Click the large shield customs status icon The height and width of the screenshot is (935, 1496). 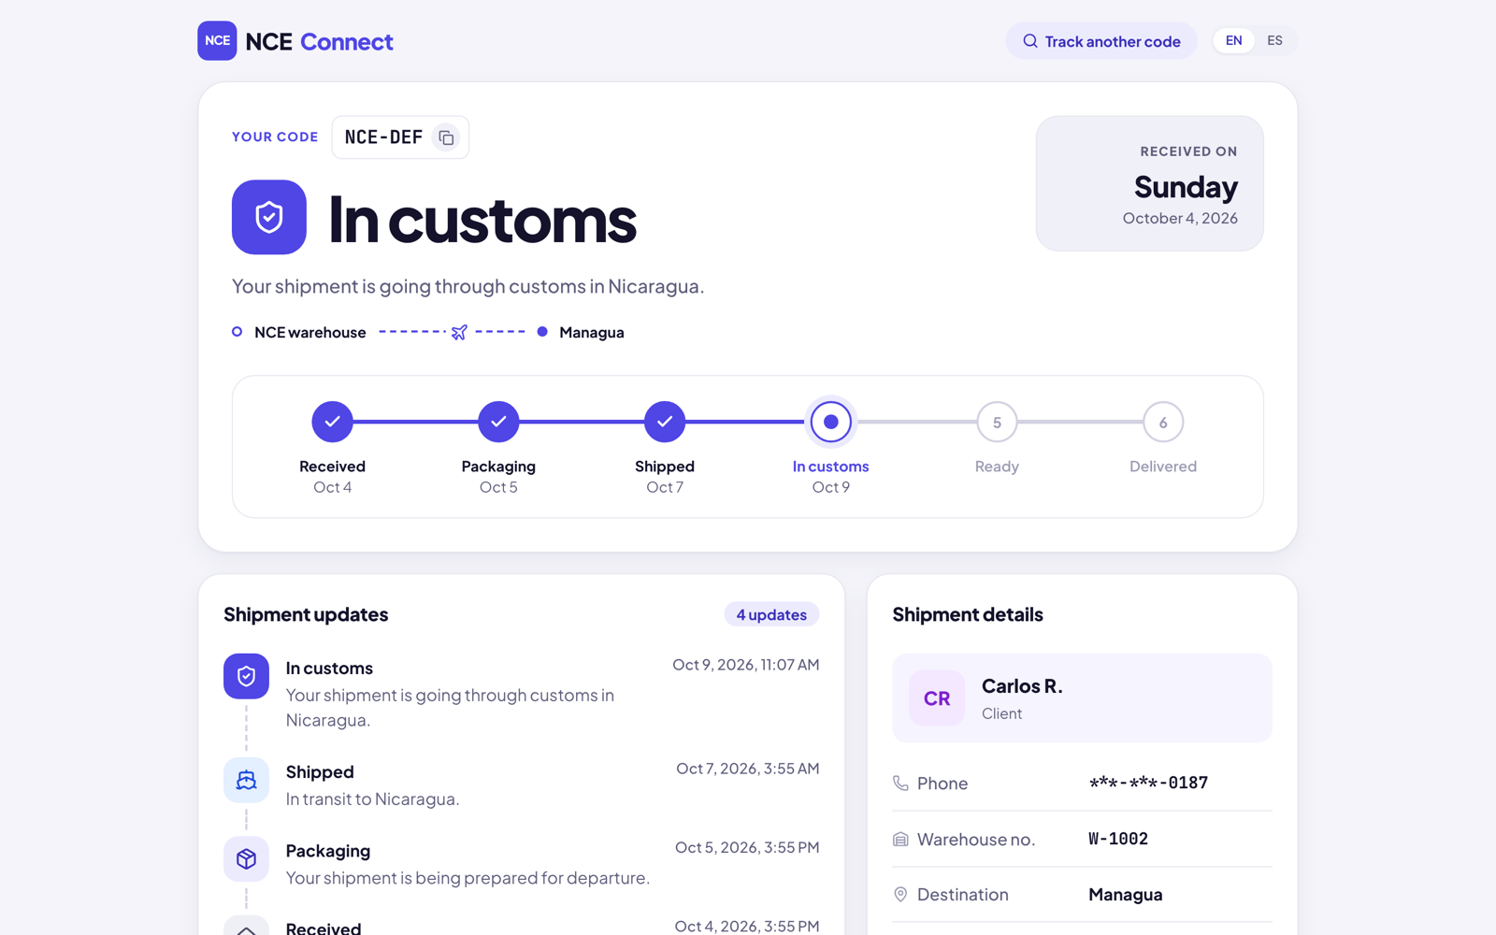tap(269, 217)
